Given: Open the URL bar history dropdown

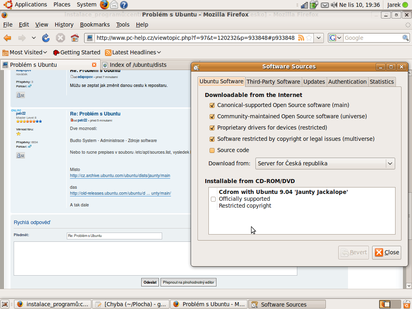Looking at the screenshot, I should 319,38.
